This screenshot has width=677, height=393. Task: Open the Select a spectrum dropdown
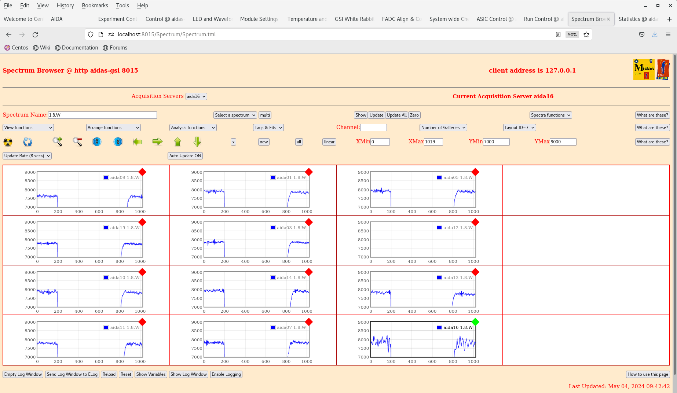tap(235, 115)
